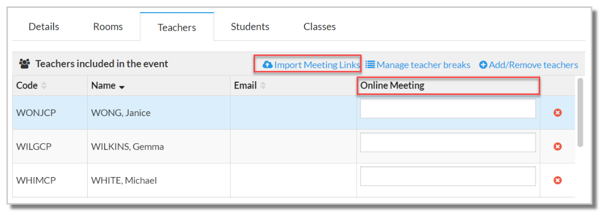Screen dimensions: 603x212
Task: Click the teachers group icon in the header
Action: [x=26, y=64]
